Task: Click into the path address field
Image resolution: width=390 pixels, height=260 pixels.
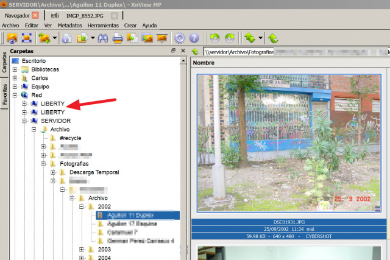Action: click(x=296, y=52)
